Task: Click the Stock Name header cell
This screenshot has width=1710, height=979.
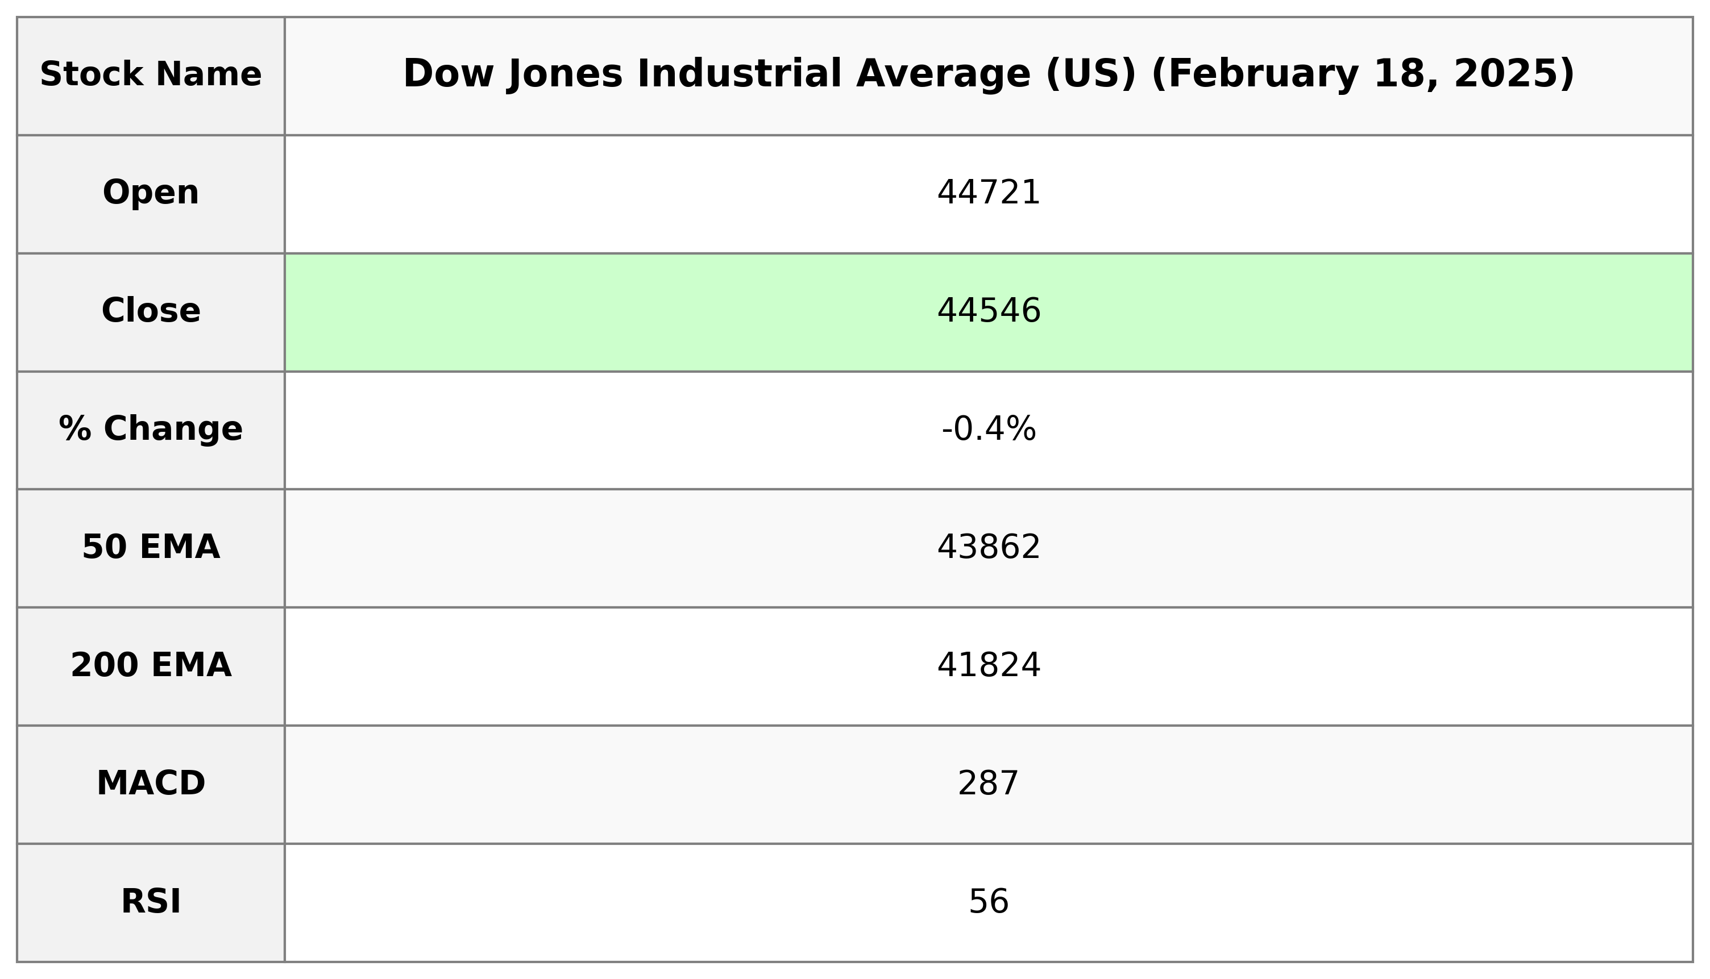Action: pyautogui.click(x=151, y=74)
